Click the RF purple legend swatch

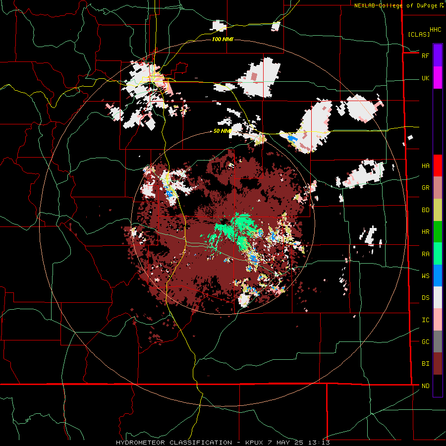[x=438, y=56]
